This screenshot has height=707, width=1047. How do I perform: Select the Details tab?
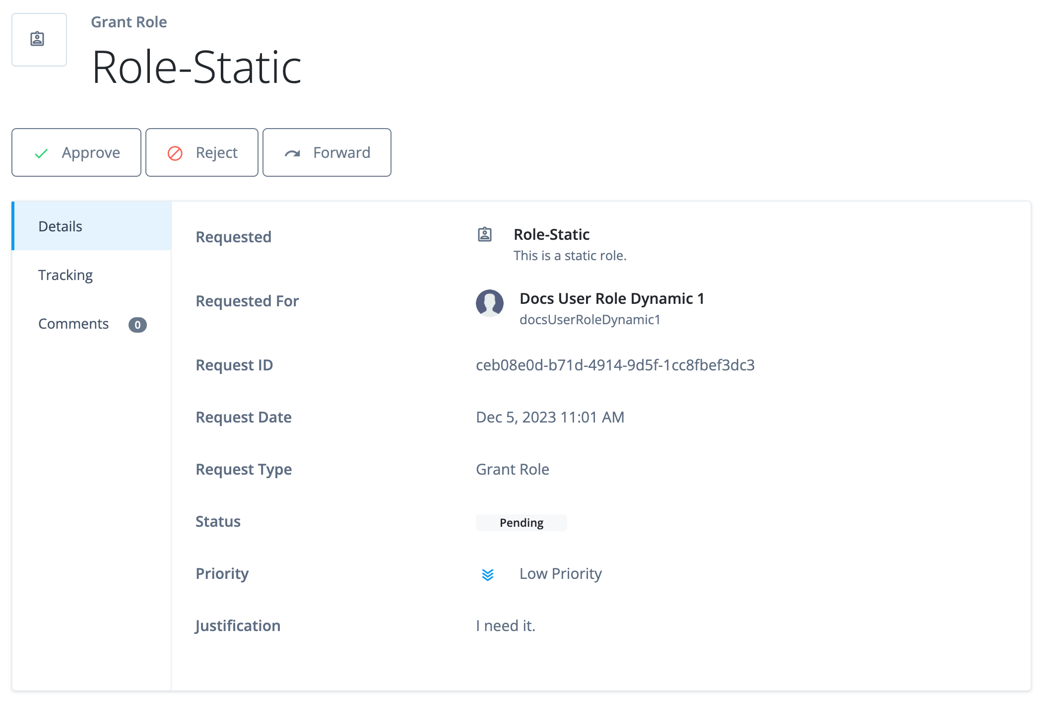point(60,226)
